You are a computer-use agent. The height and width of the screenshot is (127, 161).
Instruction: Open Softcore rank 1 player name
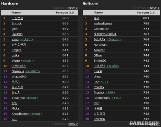tap(96, 18)
